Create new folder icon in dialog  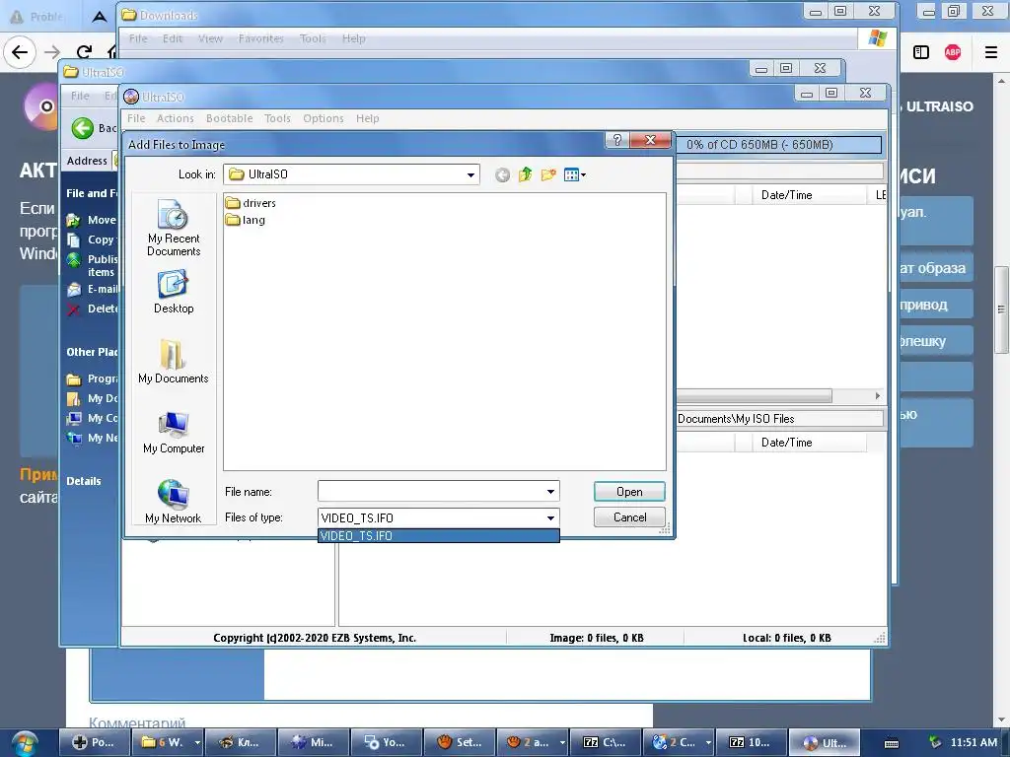[548, 174]
